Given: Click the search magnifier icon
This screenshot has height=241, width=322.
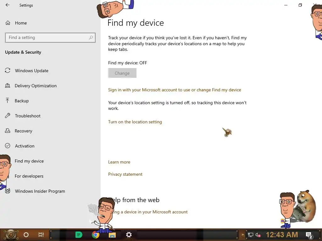Looking at the screenshot, I should 91,38.
